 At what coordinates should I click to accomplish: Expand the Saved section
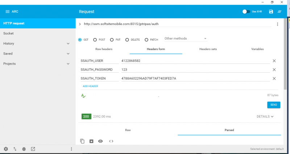[68, 53]
